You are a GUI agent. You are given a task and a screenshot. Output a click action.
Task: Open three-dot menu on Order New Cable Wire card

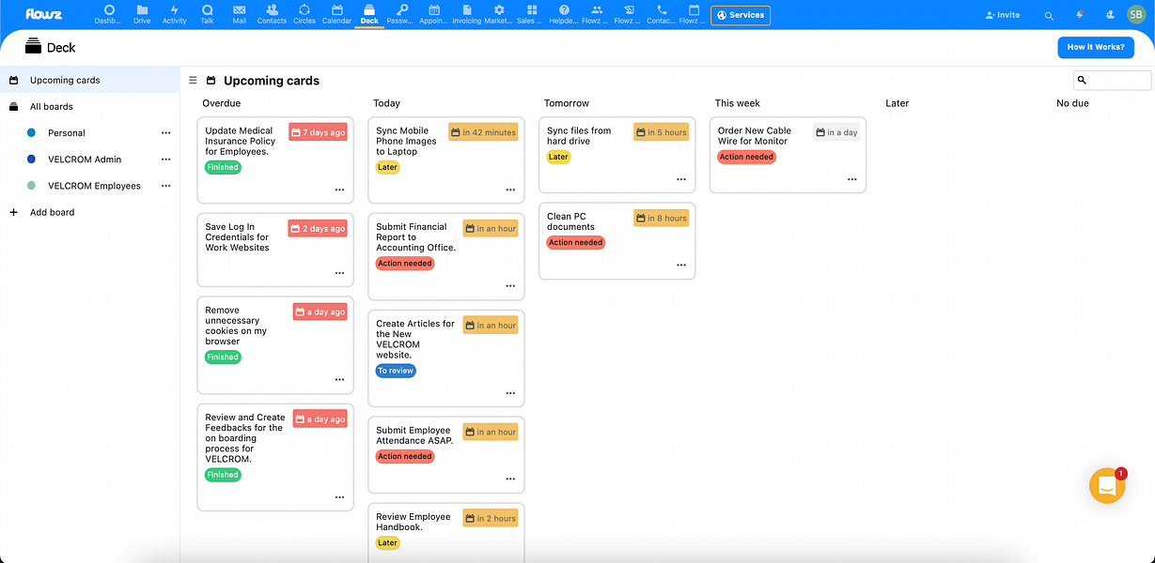pyautogui.click(x=852, y=179)
